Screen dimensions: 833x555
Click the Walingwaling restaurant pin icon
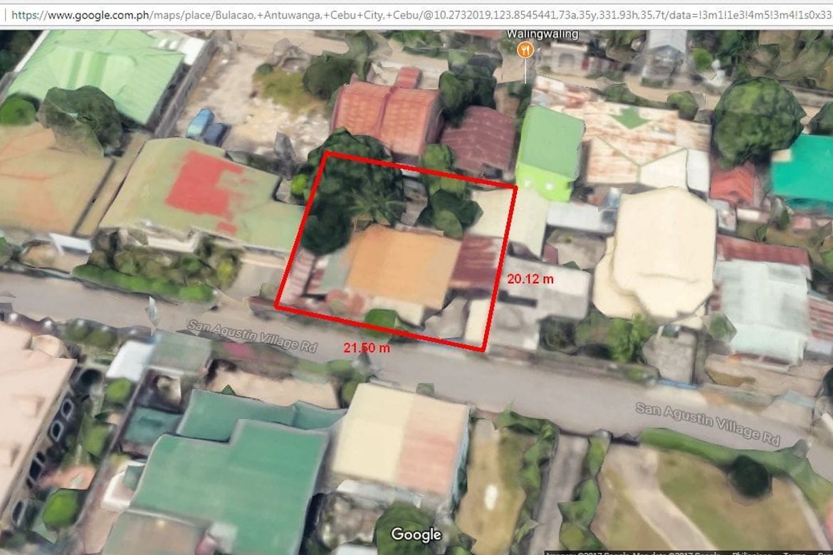click(x=525, y=51)
